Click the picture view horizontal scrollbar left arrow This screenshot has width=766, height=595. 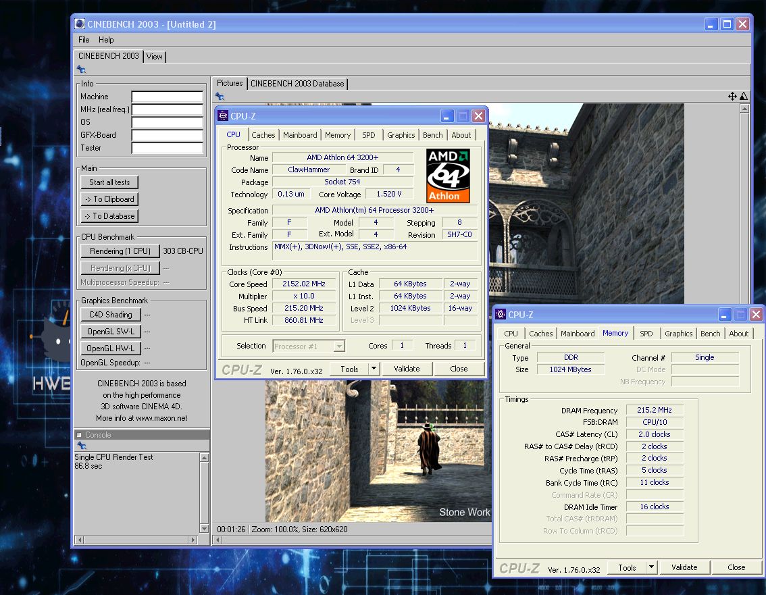(218, 540)
